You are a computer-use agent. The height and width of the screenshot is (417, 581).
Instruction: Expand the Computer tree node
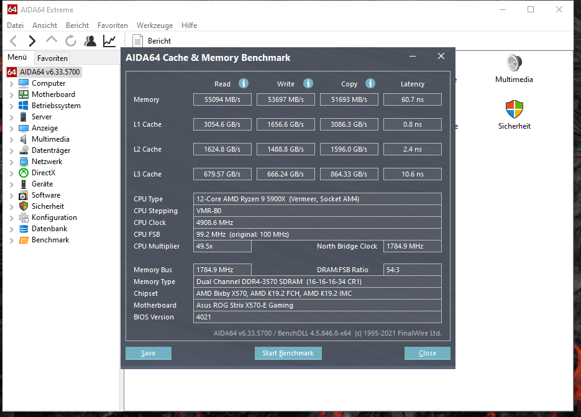pyautogui.click(x=11, y=84)
